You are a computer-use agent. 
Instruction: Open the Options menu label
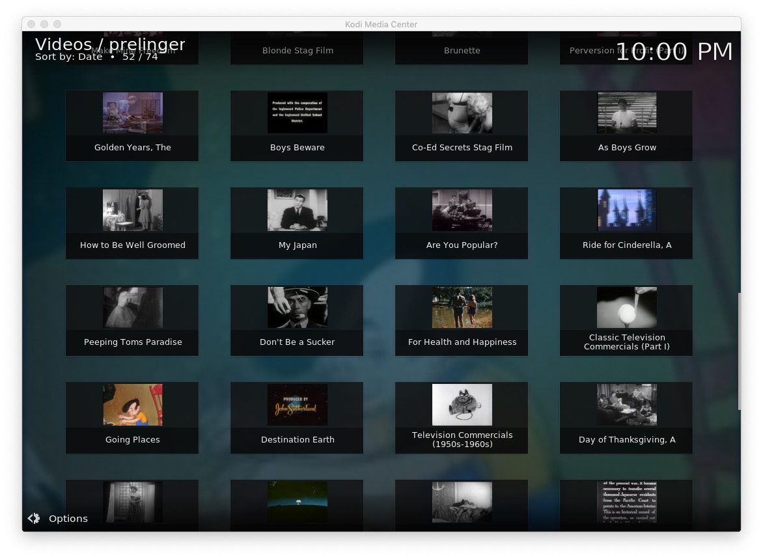point(68,519)
